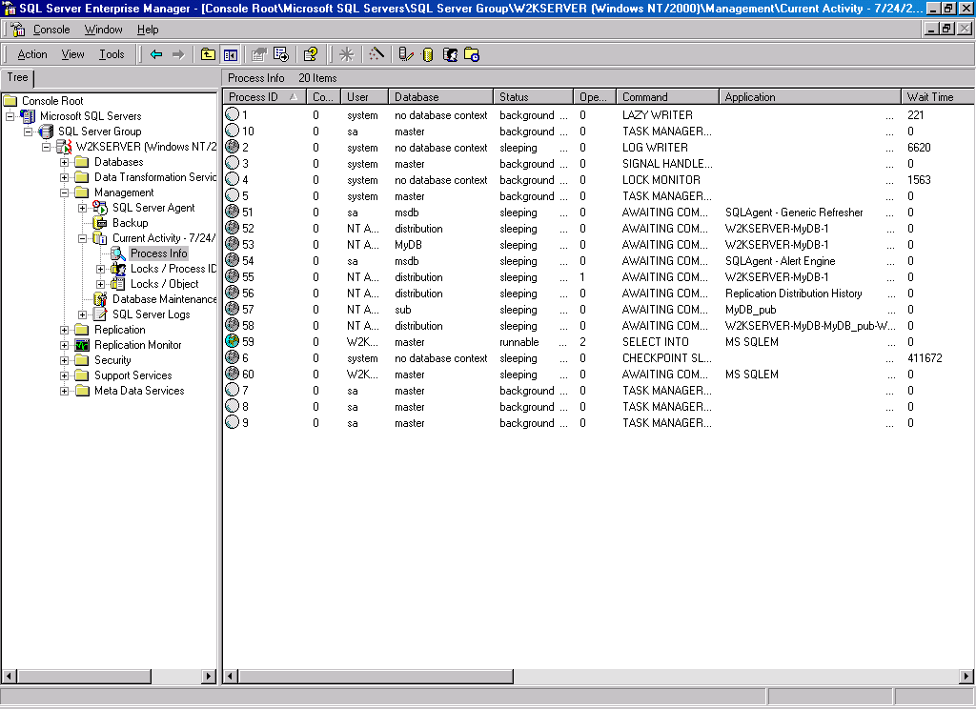Image resolution: width=976 pixels, height=709 pixels.
Task: Collapse the Management folder in the tree
Action: pyautogui.click(x=65, y=192)
